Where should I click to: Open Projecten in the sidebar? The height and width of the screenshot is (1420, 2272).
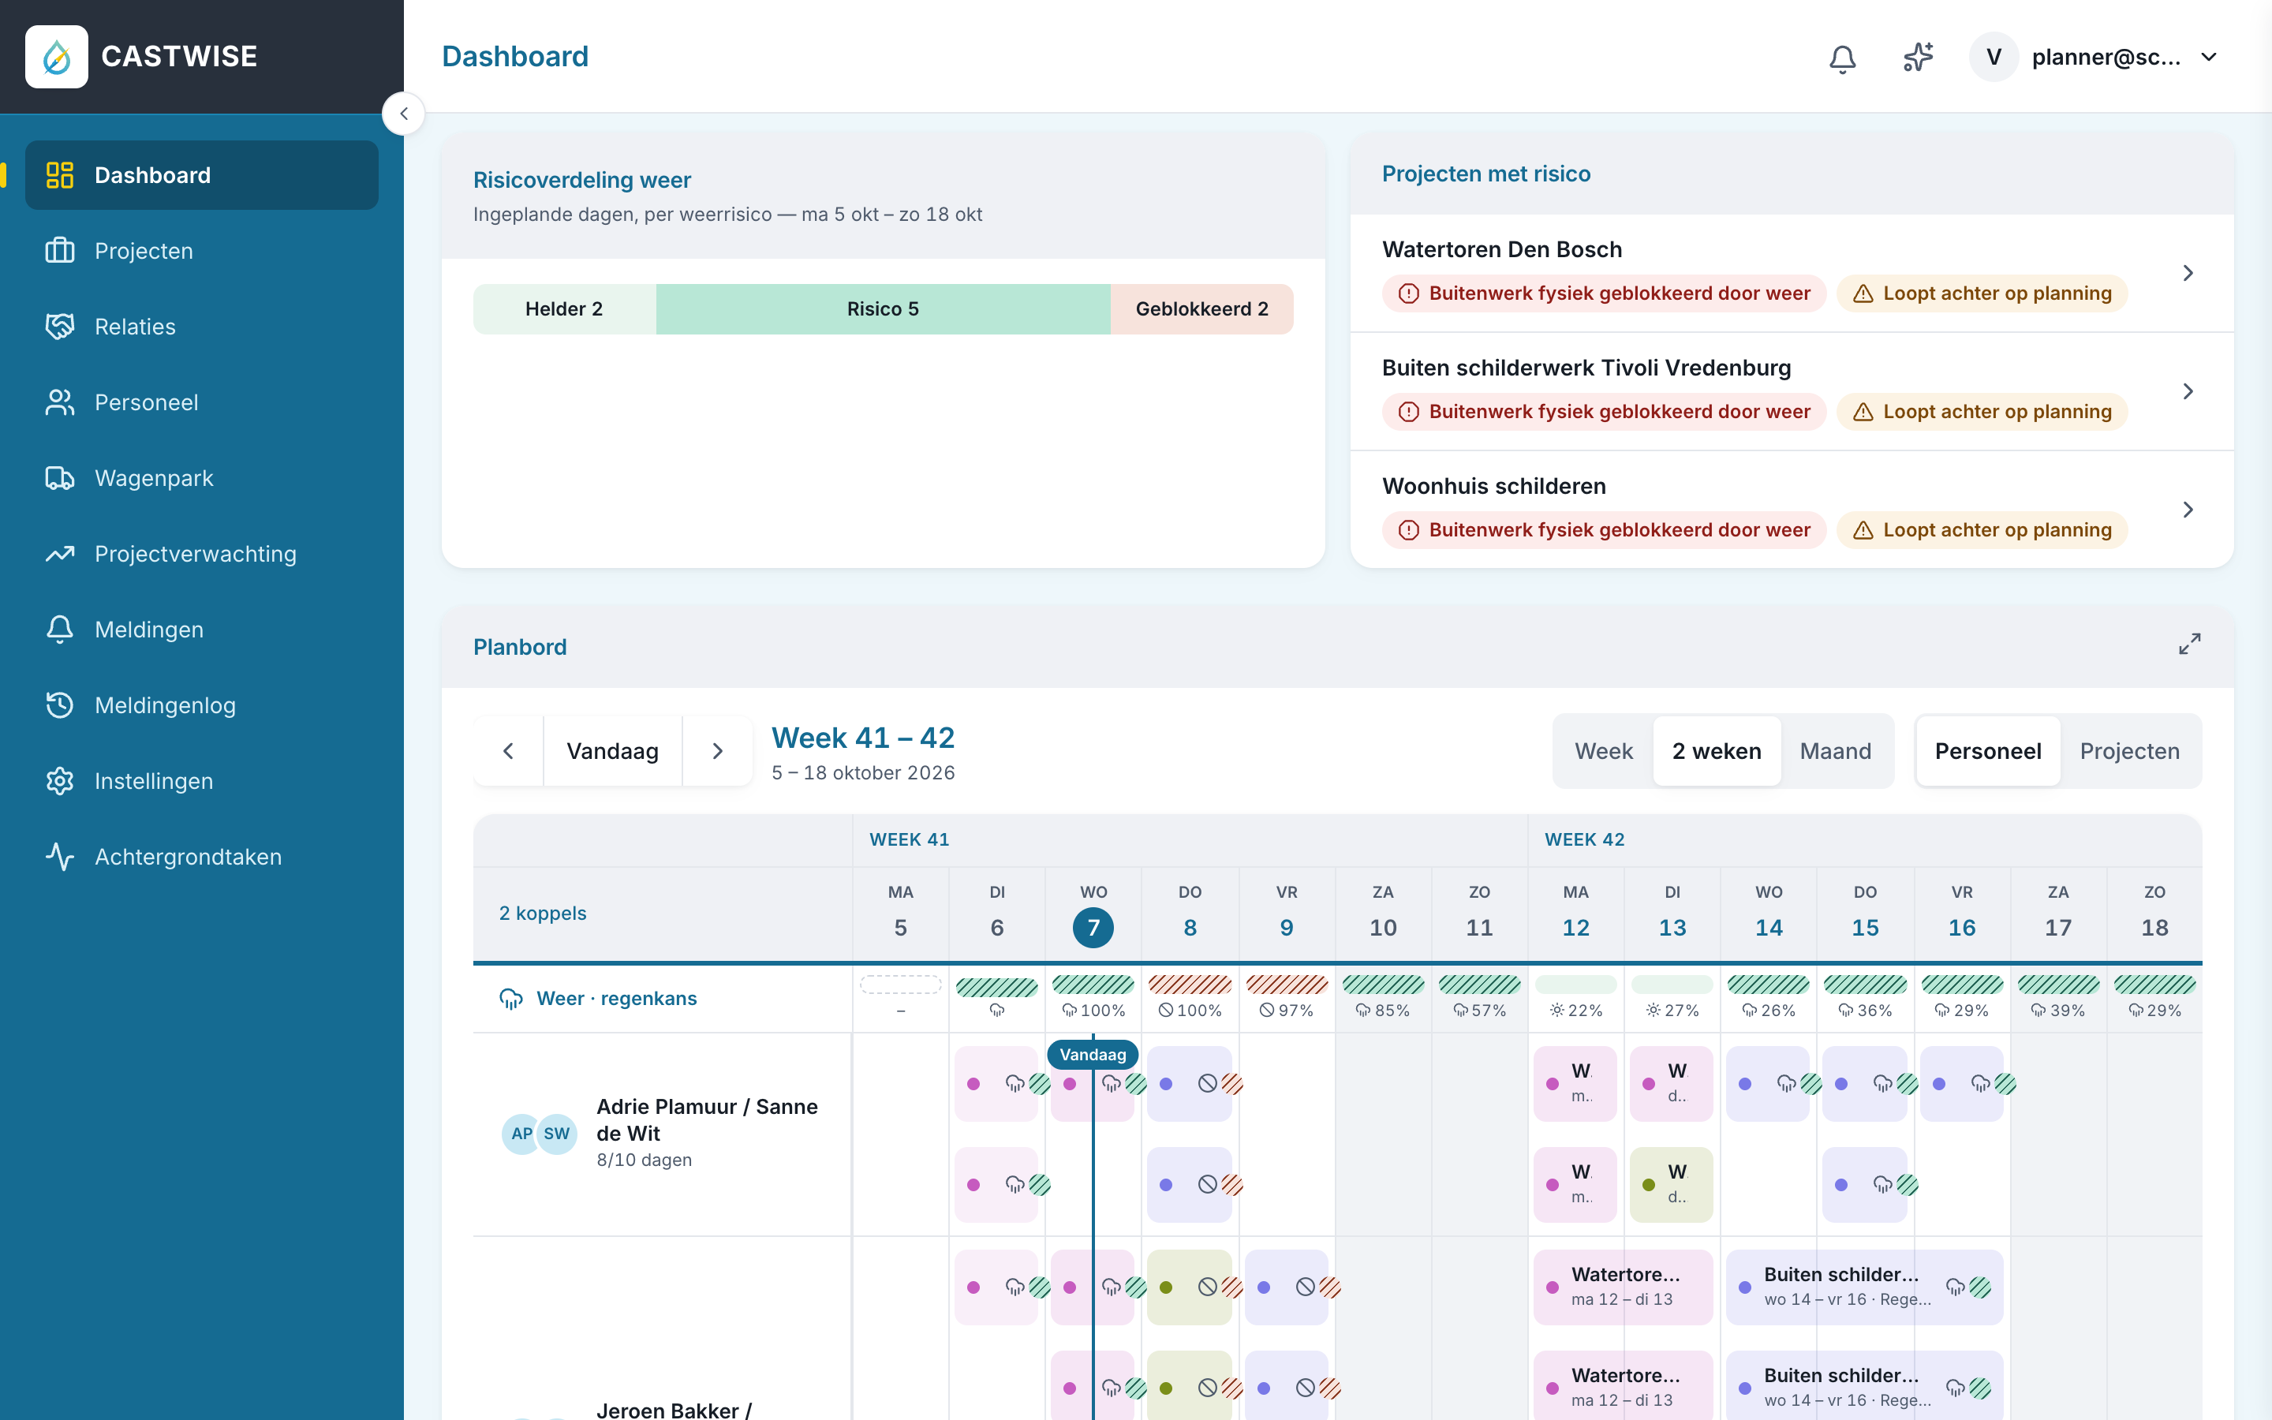click(x=202, y=251)
